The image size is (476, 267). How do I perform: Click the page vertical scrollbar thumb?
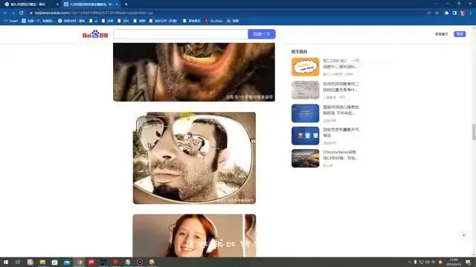point(473,132)
